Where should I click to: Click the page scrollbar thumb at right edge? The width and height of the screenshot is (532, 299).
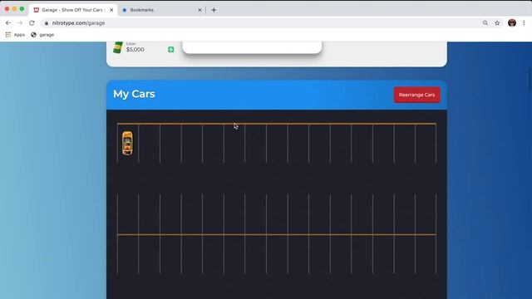[530, 80]
